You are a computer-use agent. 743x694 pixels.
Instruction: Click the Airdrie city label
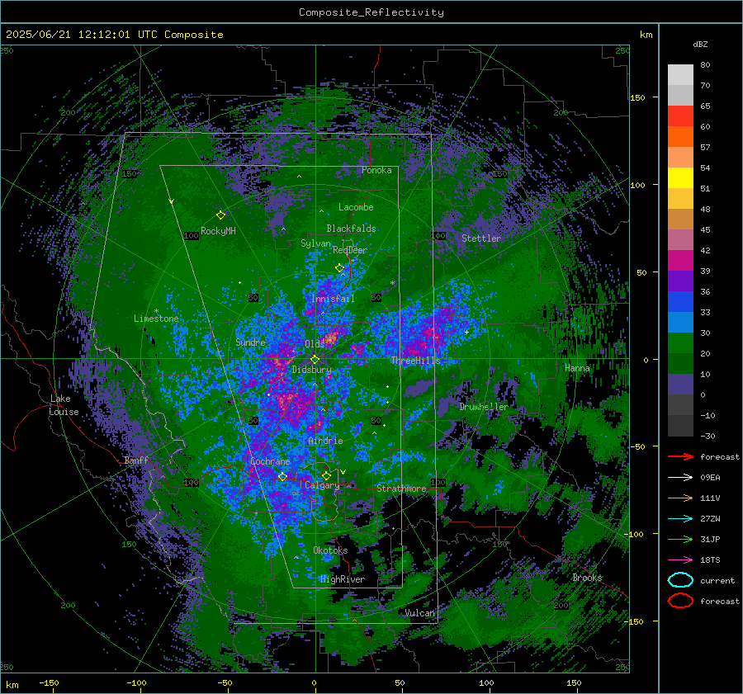click(325, 441)
